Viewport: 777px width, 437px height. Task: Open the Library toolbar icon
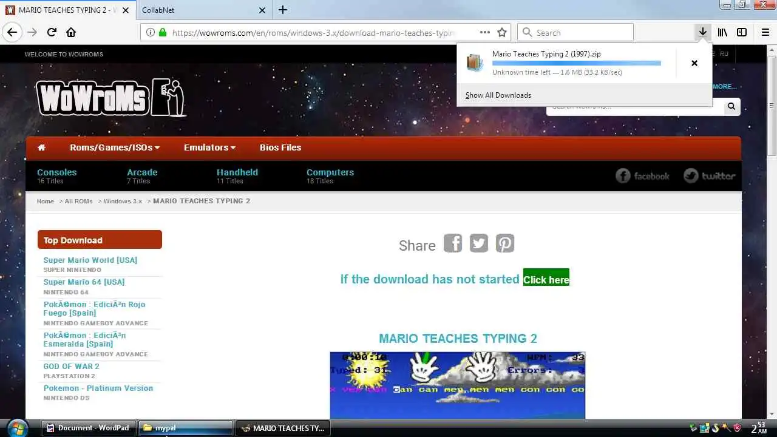(x=722, y=32)
